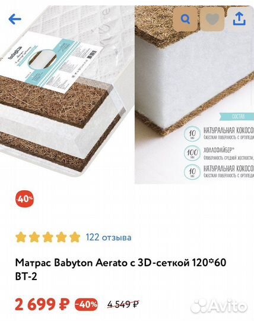Open the packaged mattress photo
The image size is (254, 321).
66,91
